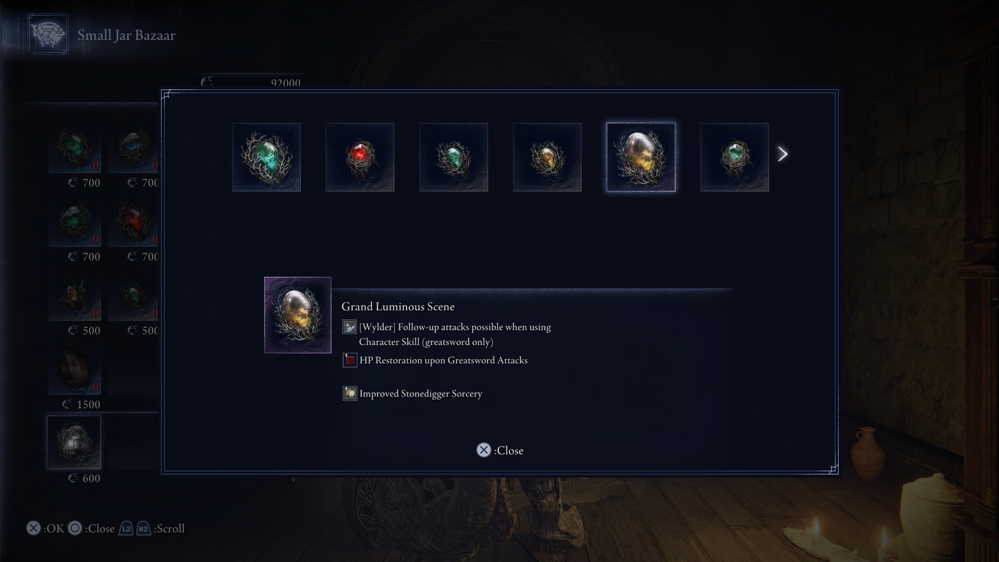Image resolution: width=999 pixels, height=562 pixels.
Task: Click the R2 scroll button prompt
Action: [144, 529]
